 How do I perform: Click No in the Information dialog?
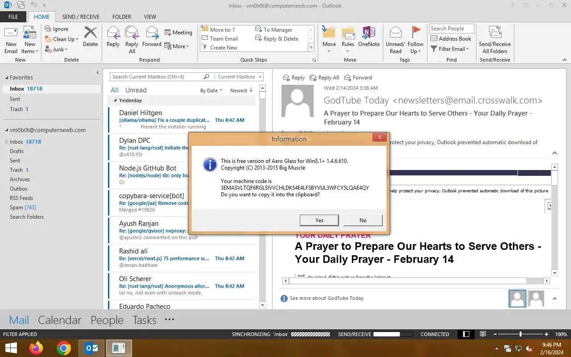pyautogui.click(x=363, y=220)
